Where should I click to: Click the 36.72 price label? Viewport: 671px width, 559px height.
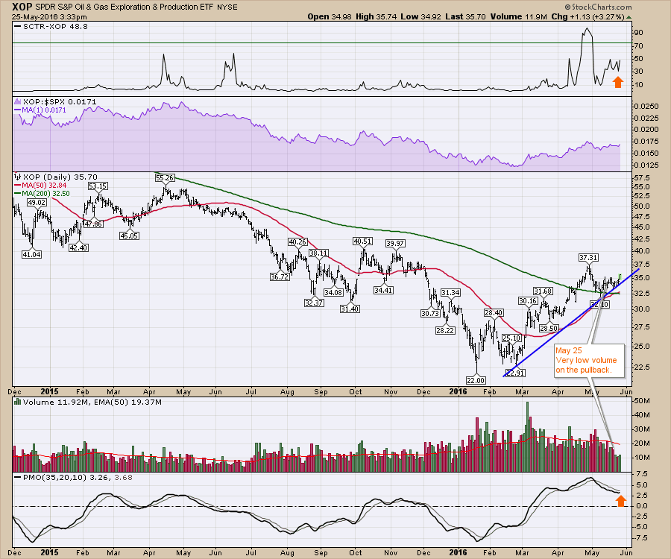click(x=280, y=277)
